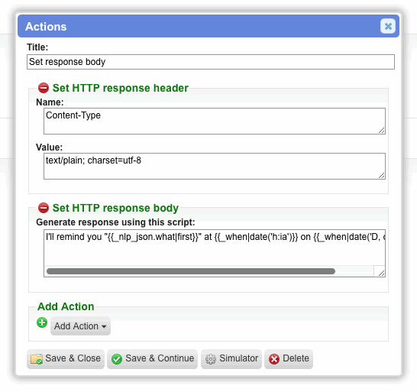The width and height of the screenshot is (417, 392).
Task: Remove the Set HTTP response header action
Action: 44,88
